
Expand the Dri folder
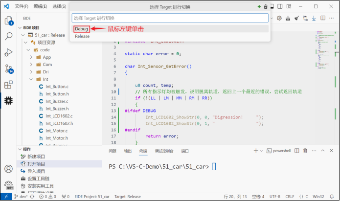(31, 72)
